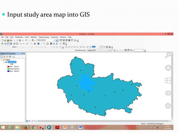
Task: Click the List By Selection icon
Action: 10,56
